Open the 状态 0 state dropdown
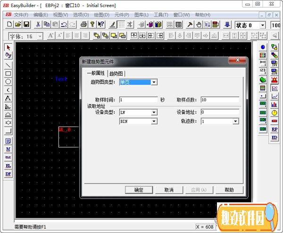283x233 pixels. 263,25
